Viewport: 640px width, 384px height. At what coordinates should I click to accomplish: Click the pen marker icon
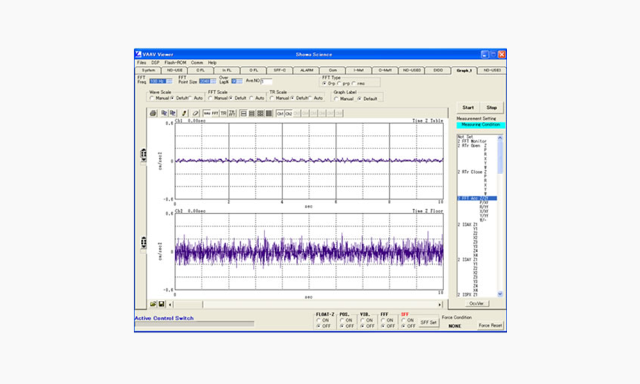click(x=185, y=113)
